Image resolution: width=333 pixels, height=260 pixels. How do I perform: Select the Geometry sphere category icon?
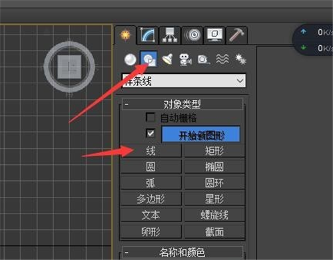[130, 60]
